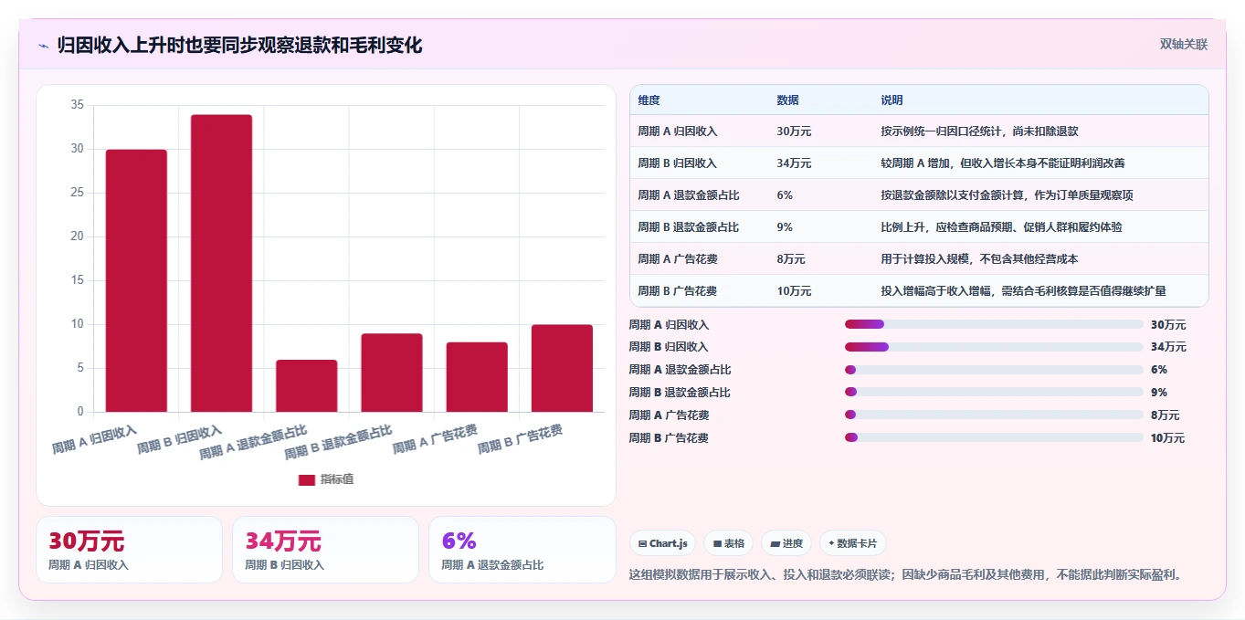The width and height of the screenshot is (1245, 620).
Task: Click the note starting 较周期 A 增加
Action: tap(1003, 163)
